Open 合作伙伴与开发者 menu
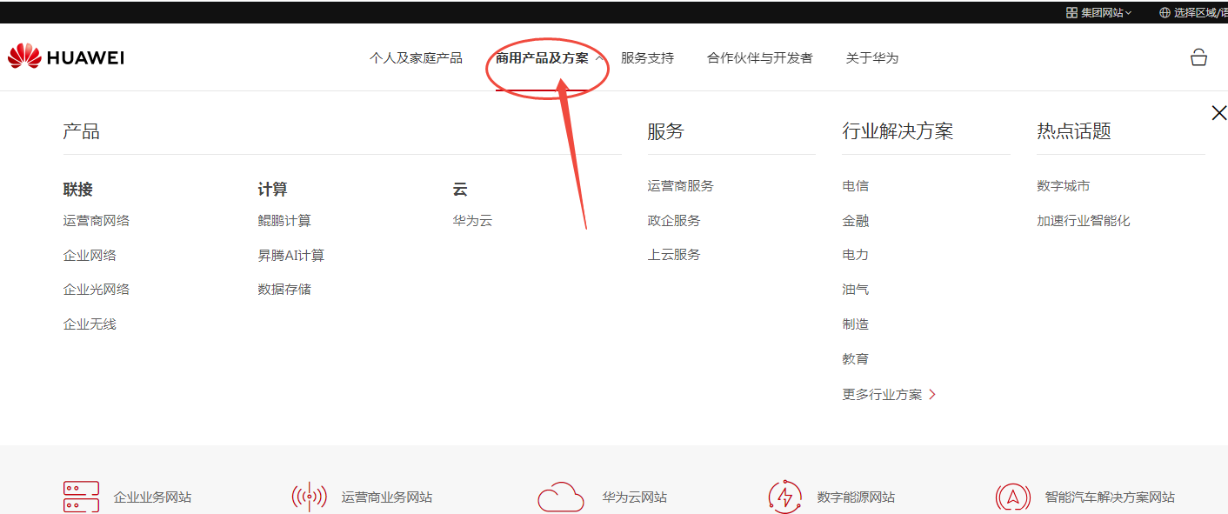Viewport: 1228px width, 514px height. point(760,58)
